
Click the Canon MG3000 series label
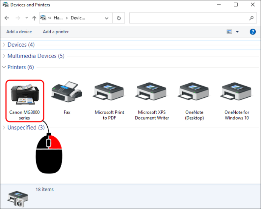(x=25, y=115)
